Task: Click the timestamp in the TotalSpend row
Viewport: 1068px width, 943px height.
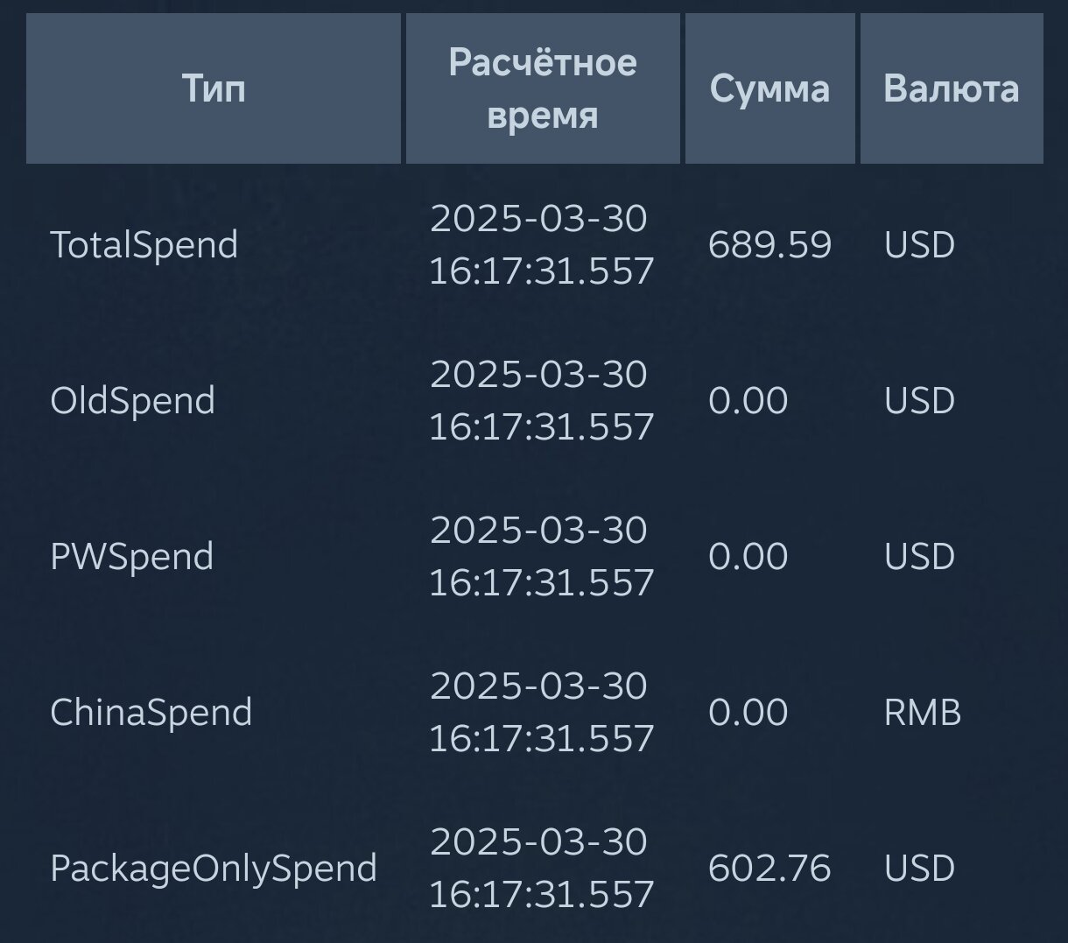Action: coord(541,244)
